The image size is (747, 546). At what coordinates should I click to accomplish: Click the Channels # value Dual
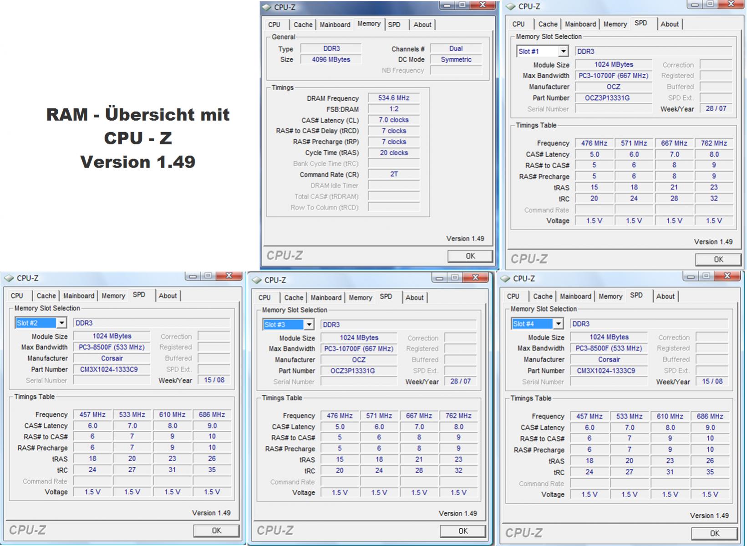(456, 48)
